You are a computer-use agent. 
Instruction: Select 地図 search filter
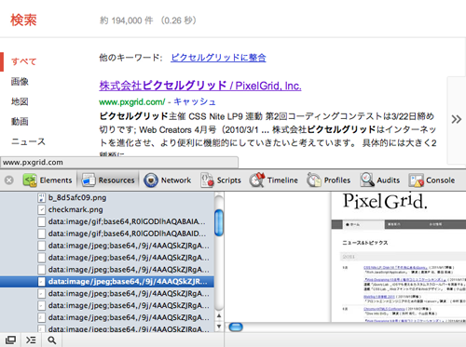(20, 101)
